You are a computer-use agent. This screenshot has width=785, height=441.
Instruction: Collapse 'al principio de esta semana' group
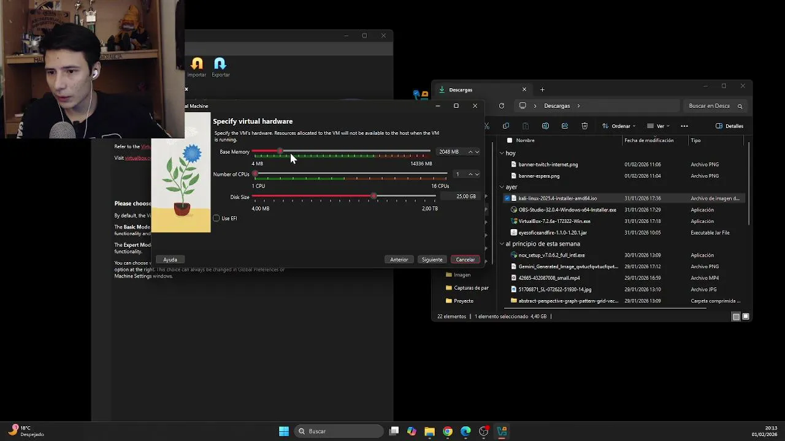[502, 244]
